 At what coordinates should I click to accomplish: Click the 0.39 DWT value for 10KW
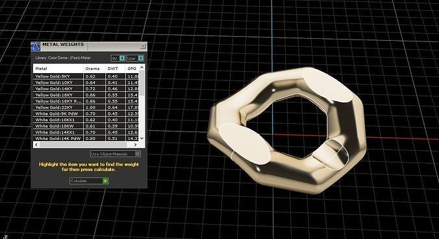(112, 126)
